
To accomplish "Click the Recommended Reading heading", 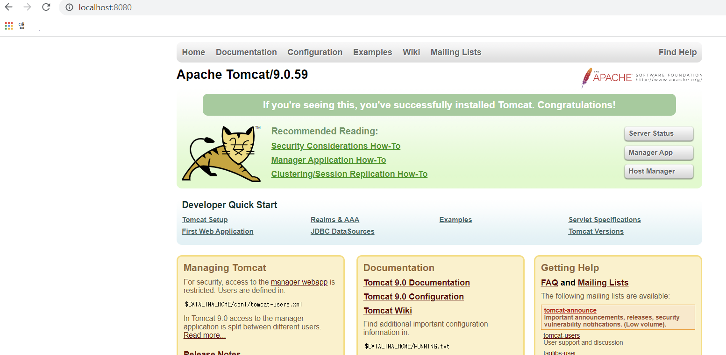I will [325, 131].
